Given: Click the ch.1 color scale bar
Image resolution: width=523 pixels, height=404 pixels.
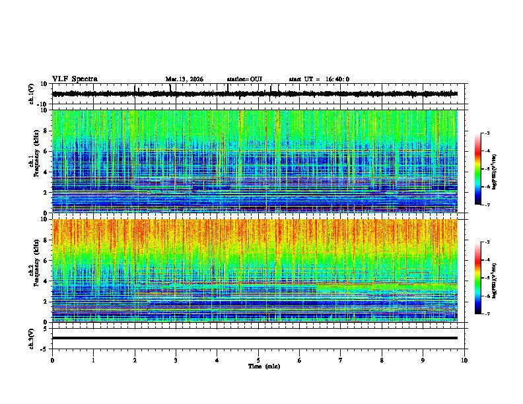Looking at the screenshot, I should coord(477,169).
